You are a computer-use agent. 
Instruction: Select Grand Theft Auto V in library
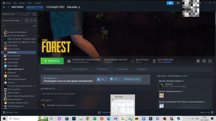(x=16, y=69)
